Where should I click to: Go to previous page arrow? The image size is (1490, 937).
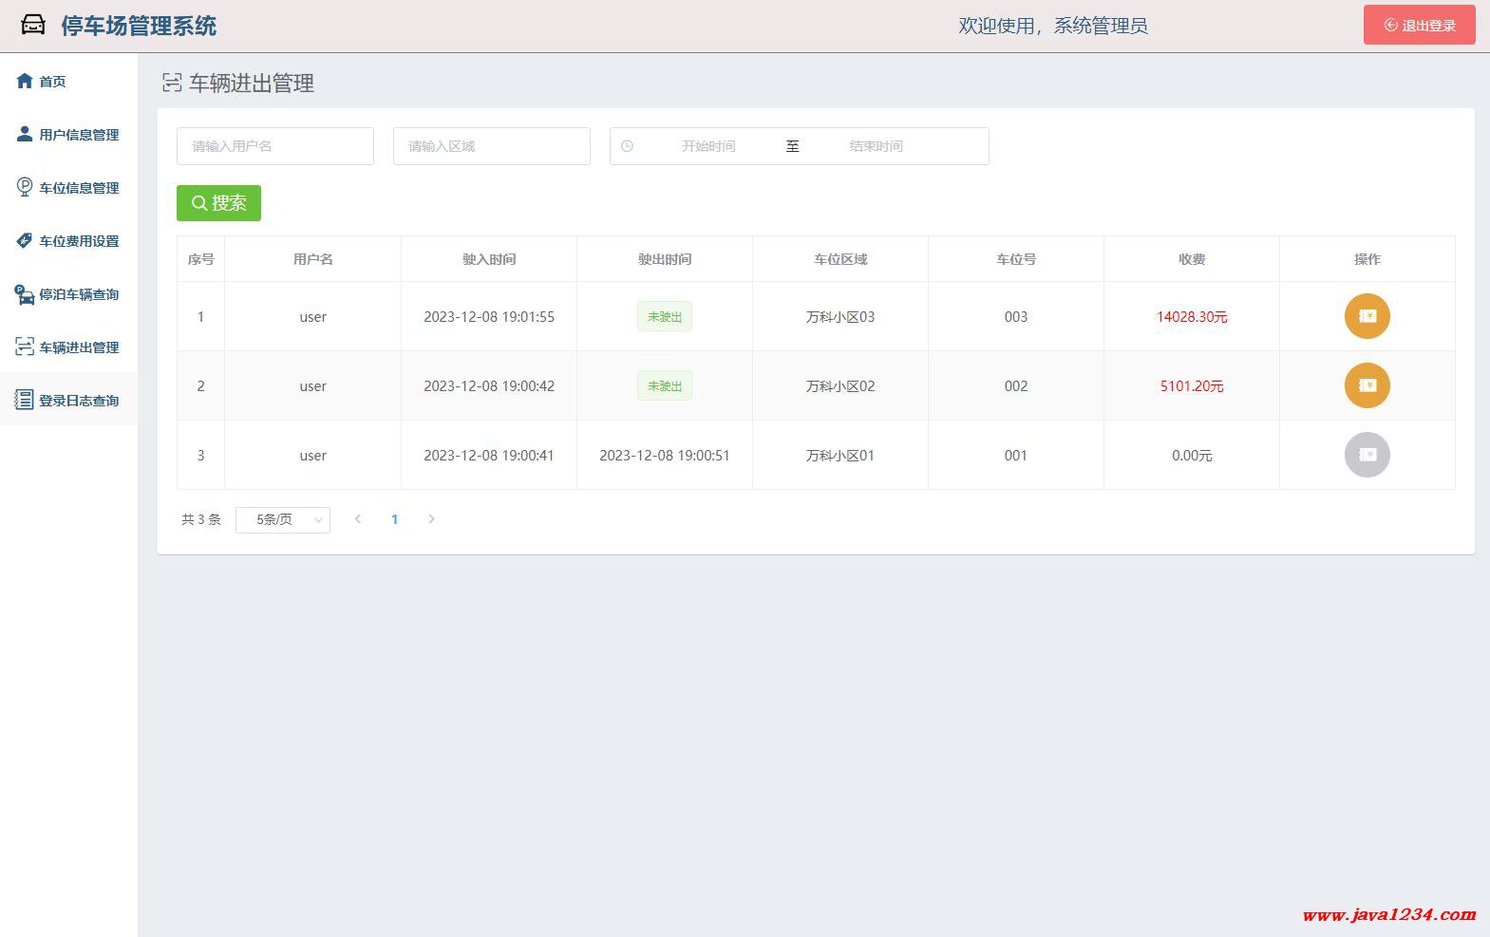(358, 519)
